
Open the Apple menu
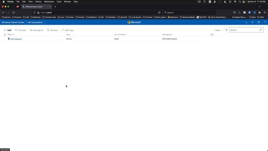tap(4, 2)
